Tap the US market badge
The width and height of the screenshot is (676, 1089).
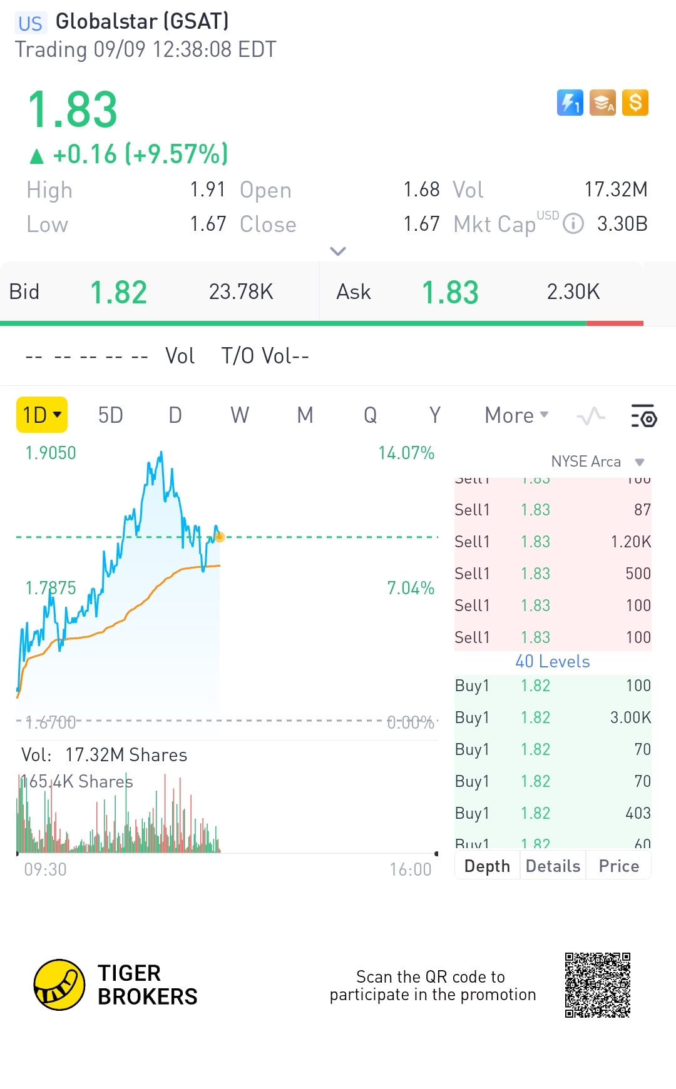click(29, 23)
